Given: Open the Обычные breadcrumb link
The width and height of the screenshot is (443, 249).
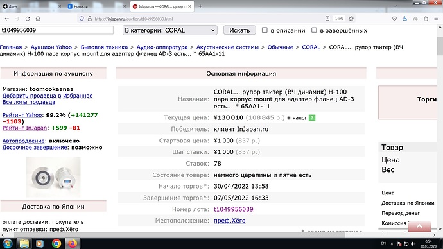Looking at the screenshot, I should 281,47.
